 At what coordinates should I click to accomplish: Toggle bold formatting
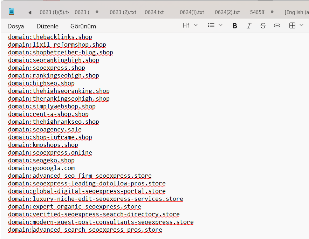235,26
